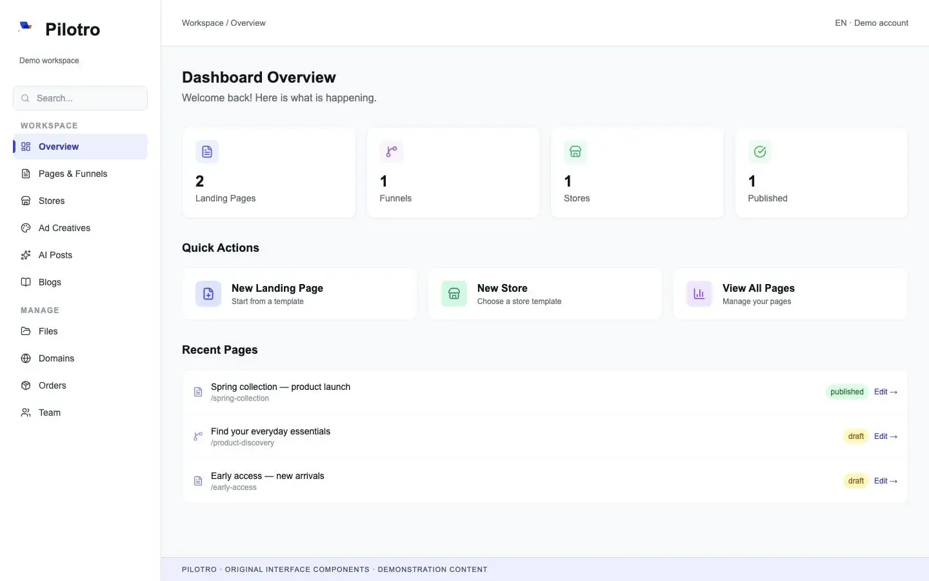Click the Orders box icon
The image size is (929, 581).
pyautogui.click(x=26, y=385)
